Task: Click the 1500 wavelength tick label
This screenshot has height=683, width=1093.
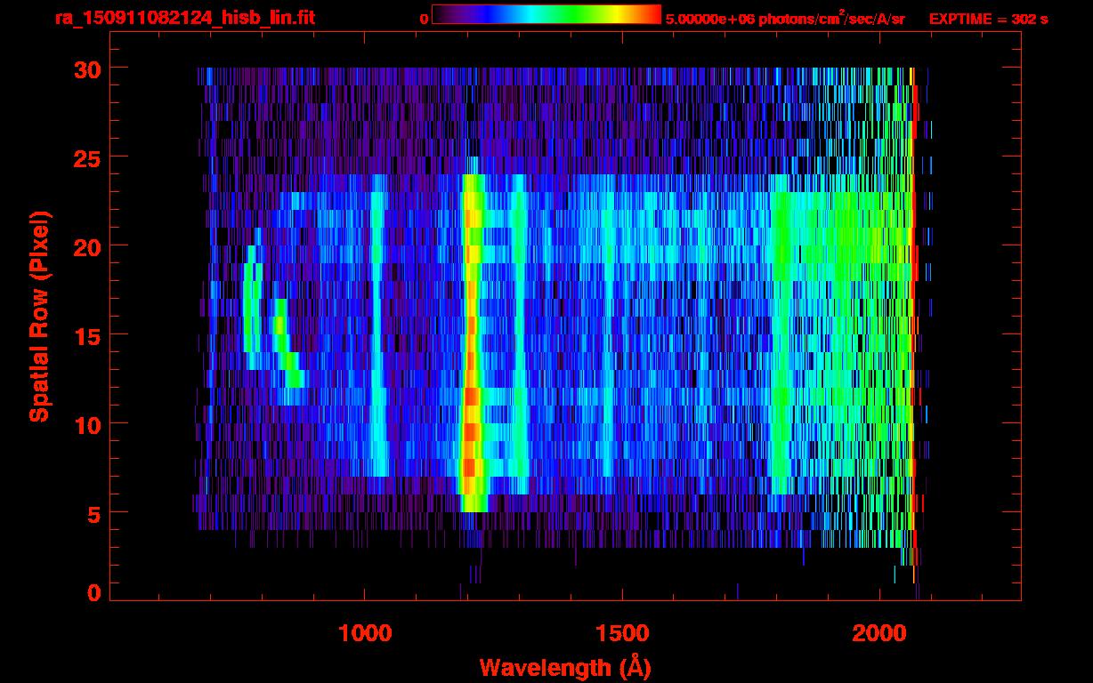Action: (x=621, y=633)
